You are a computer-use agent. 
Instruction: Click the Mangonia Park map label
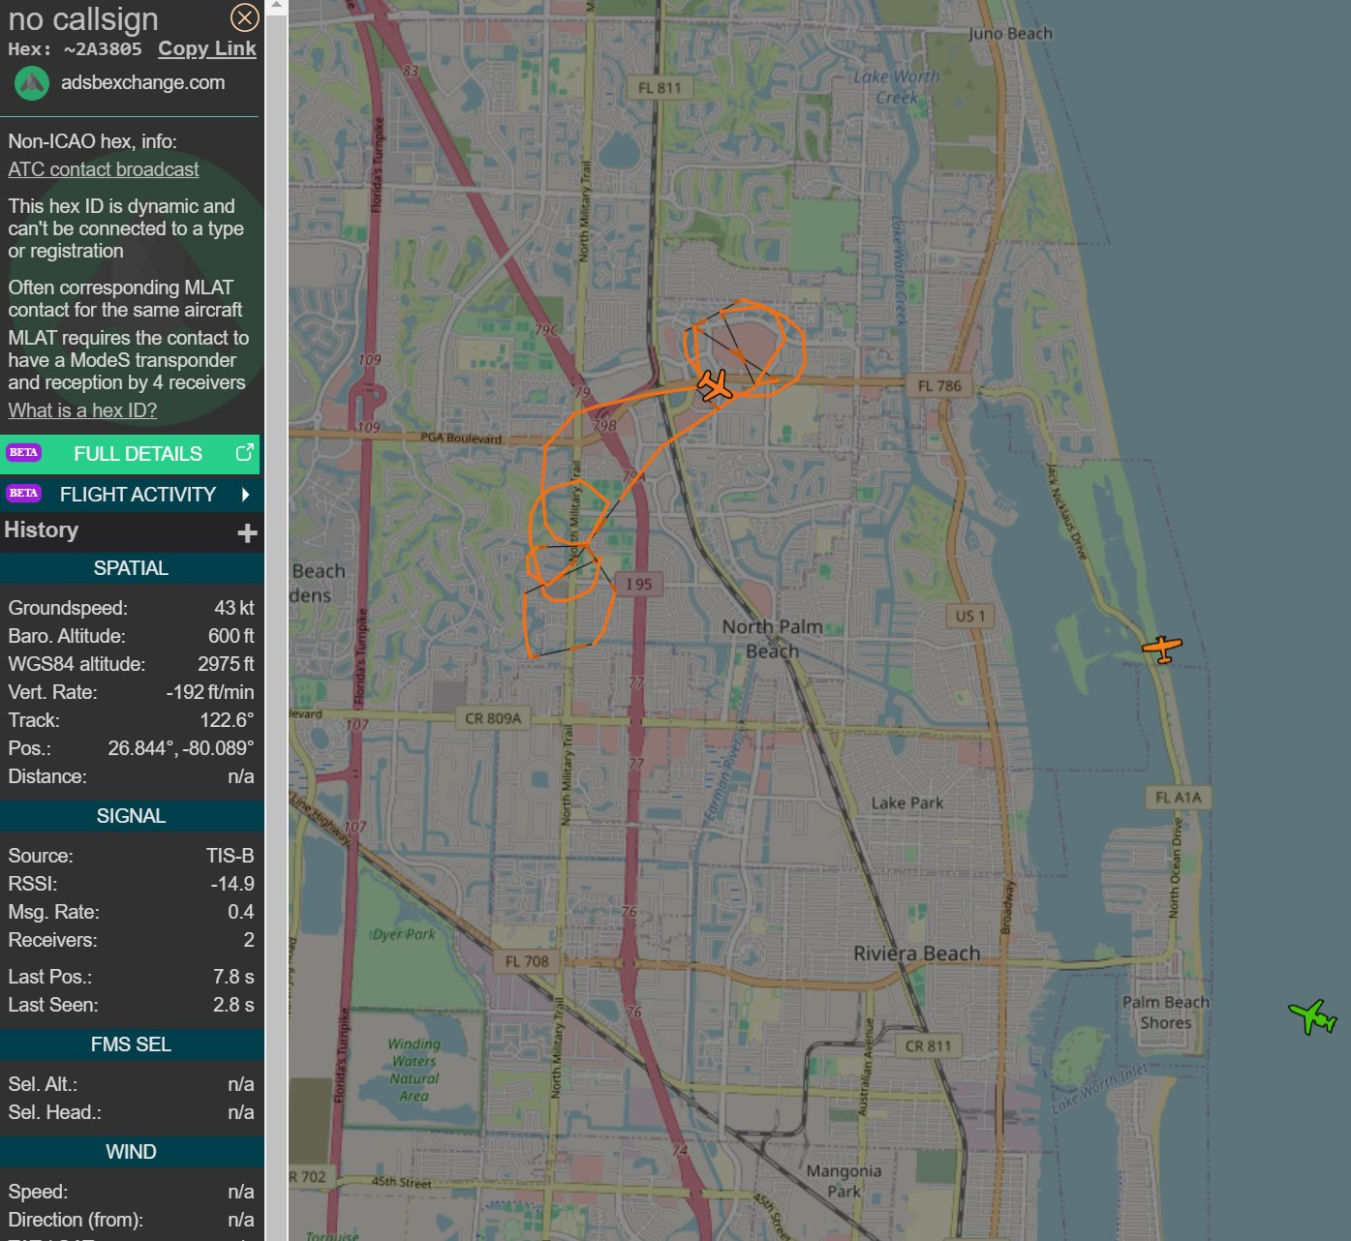coord(844,1181)
